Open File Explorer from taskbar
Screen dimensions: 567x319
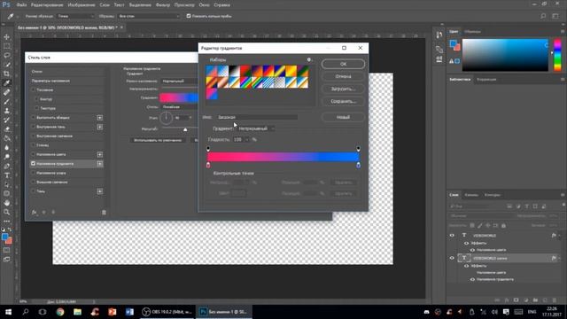(77, 312)
